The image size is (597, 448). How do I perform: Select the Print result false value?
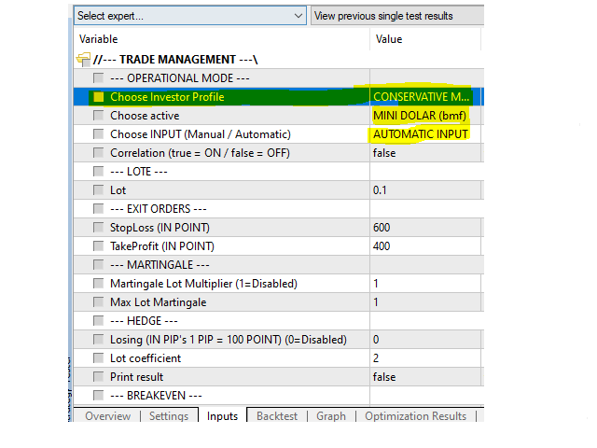pyautogui.click(x=425, y=377)
